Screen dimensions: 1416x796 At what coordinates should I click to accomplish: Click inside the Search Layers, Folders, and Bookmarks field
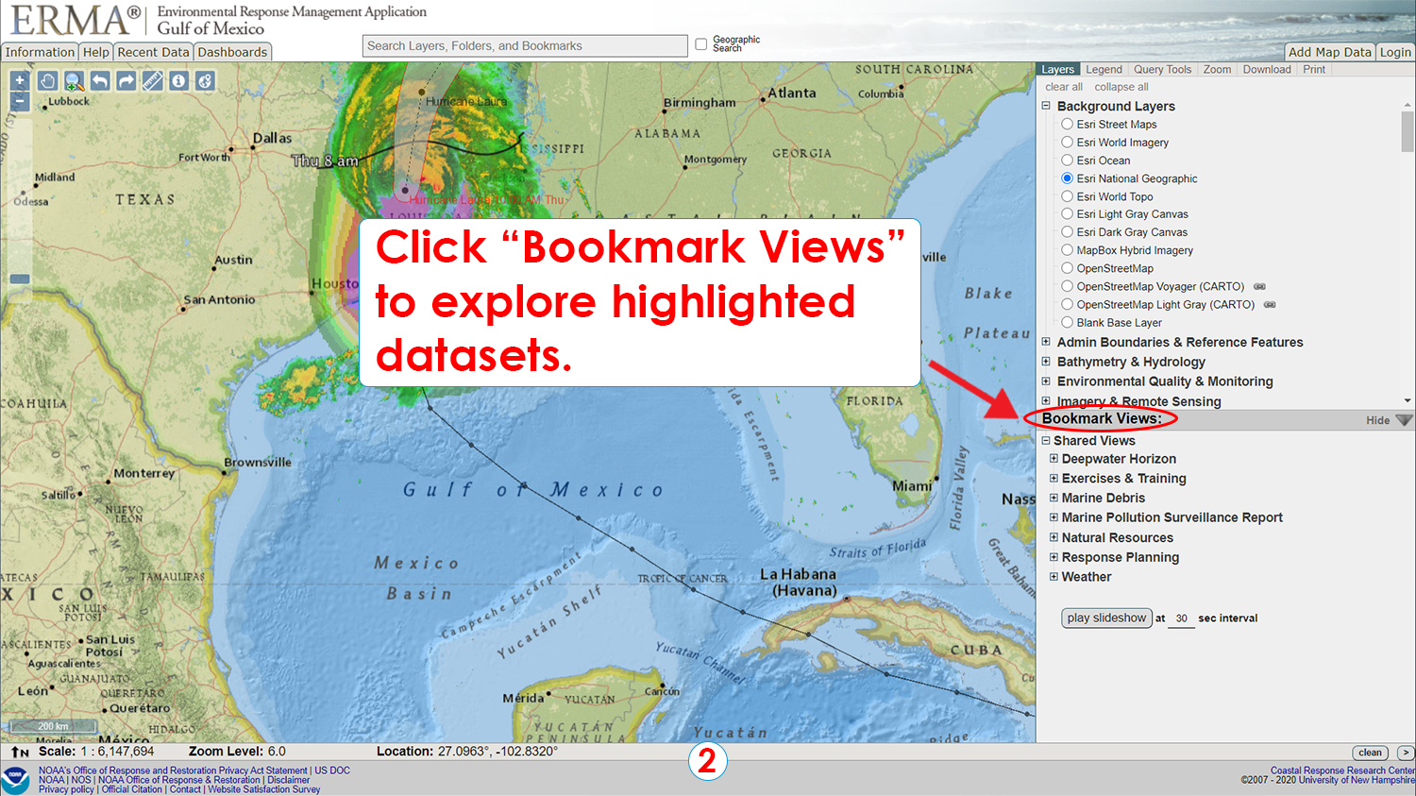[x=524, y=45]
